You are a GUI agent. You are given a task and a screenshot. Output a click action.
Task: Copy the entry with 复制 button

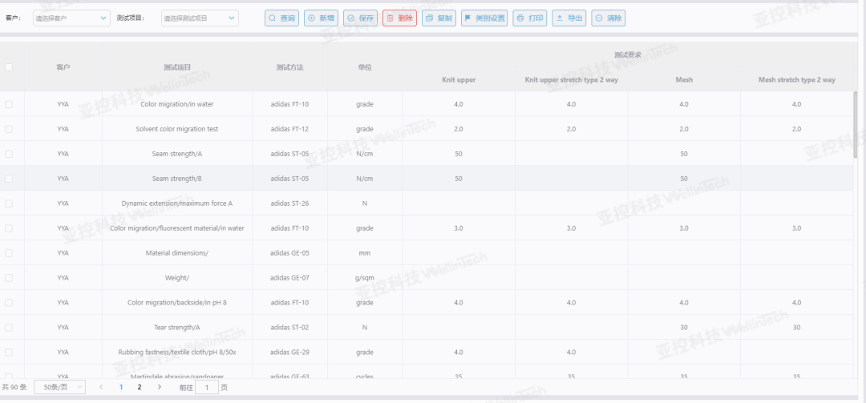pos(439,18)
